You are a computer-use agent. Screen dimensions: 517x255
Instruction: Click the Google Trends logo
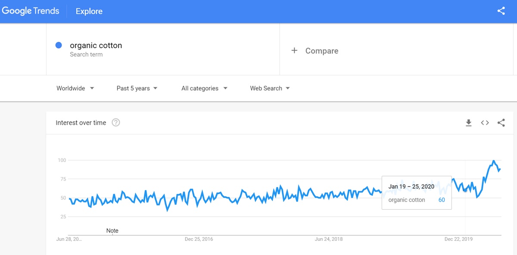(31, 11)
